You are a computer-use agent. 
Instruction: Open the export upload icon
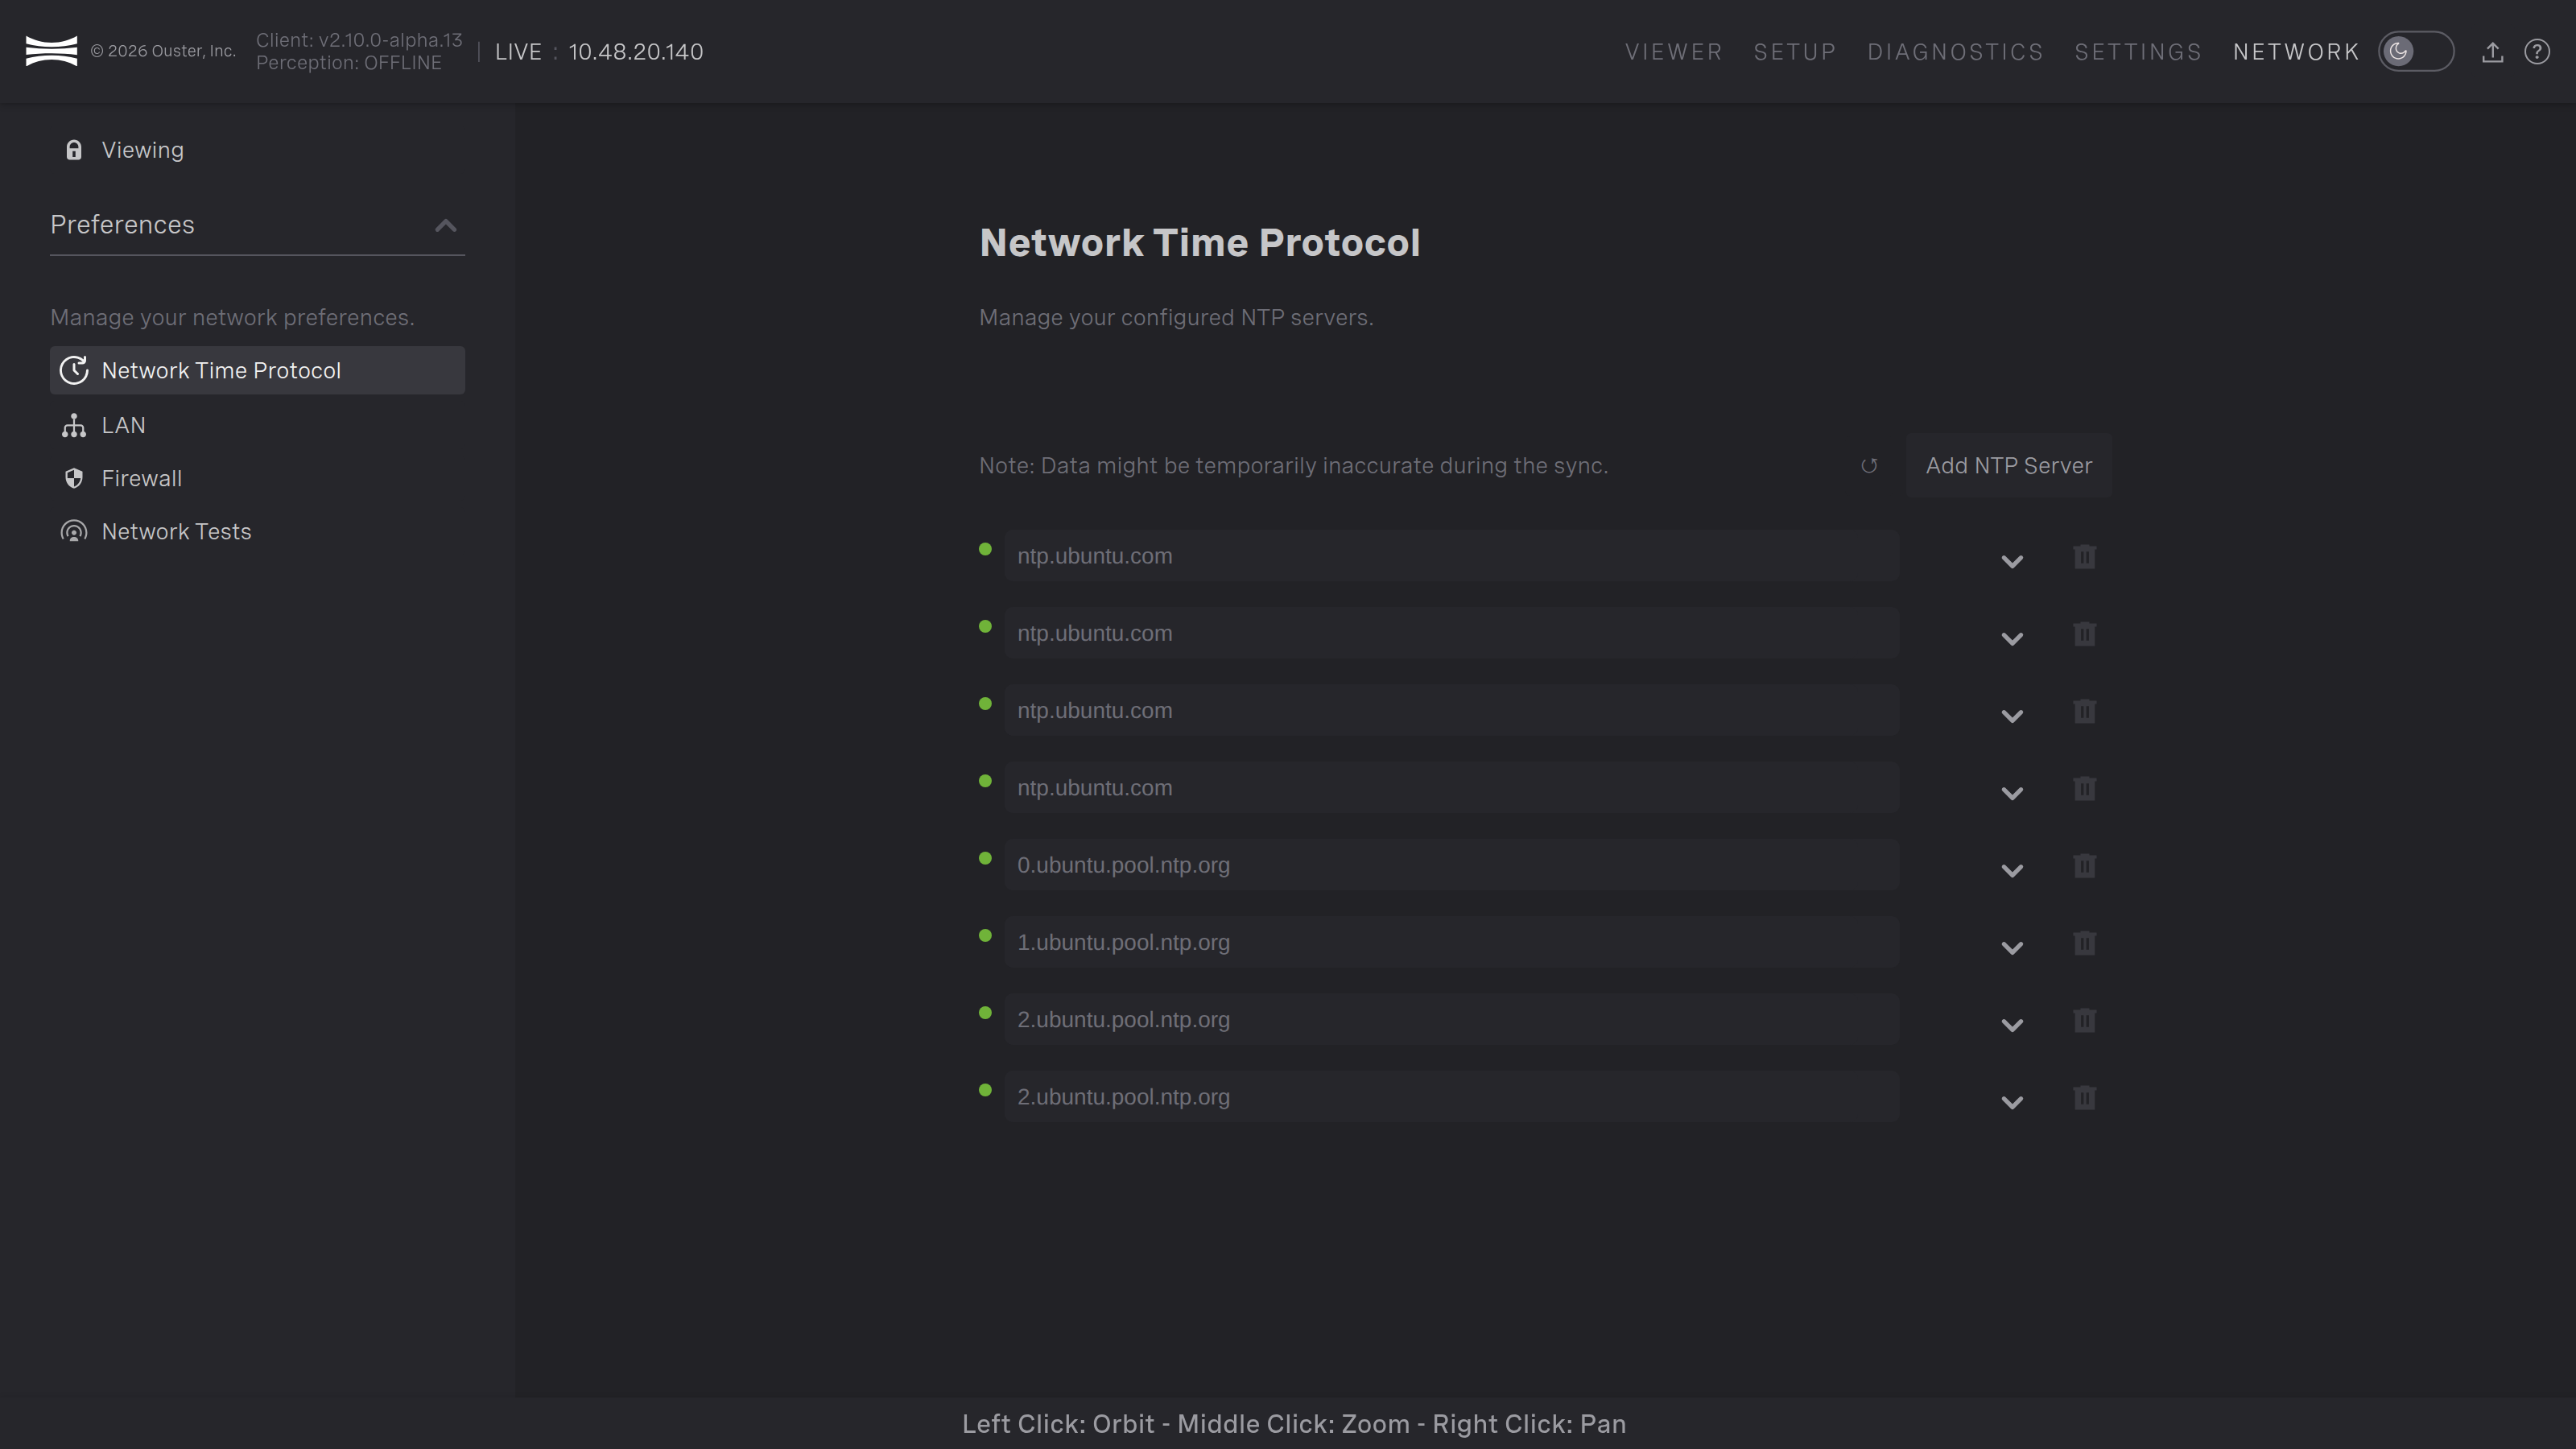(x=2492, y=52)
